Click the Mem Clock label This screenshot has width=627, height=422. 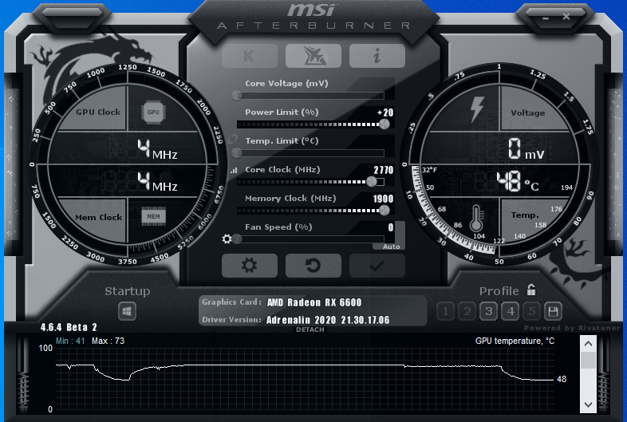coord(98,217)
